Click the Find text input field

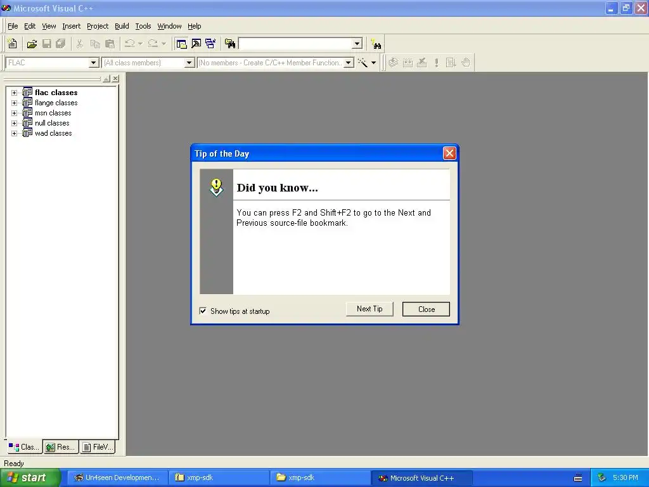[x=296, y=44]
